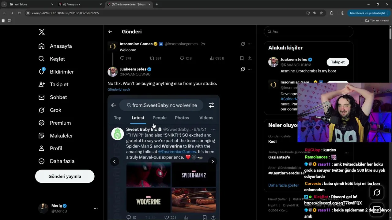Viewport: 392px width, 220px height.
Task: Open Profil page
Action: pos(50,148)
